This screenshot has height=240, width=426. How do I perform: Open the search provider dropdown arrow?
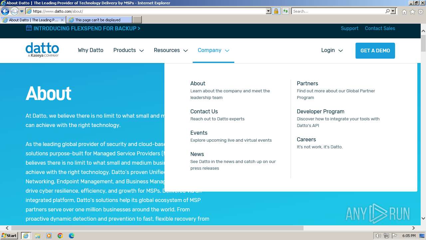pyautogui.click(x=393, y=11)
